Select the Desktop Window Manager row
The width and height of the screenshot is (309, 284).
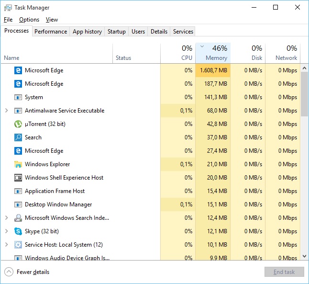(58, 204)
